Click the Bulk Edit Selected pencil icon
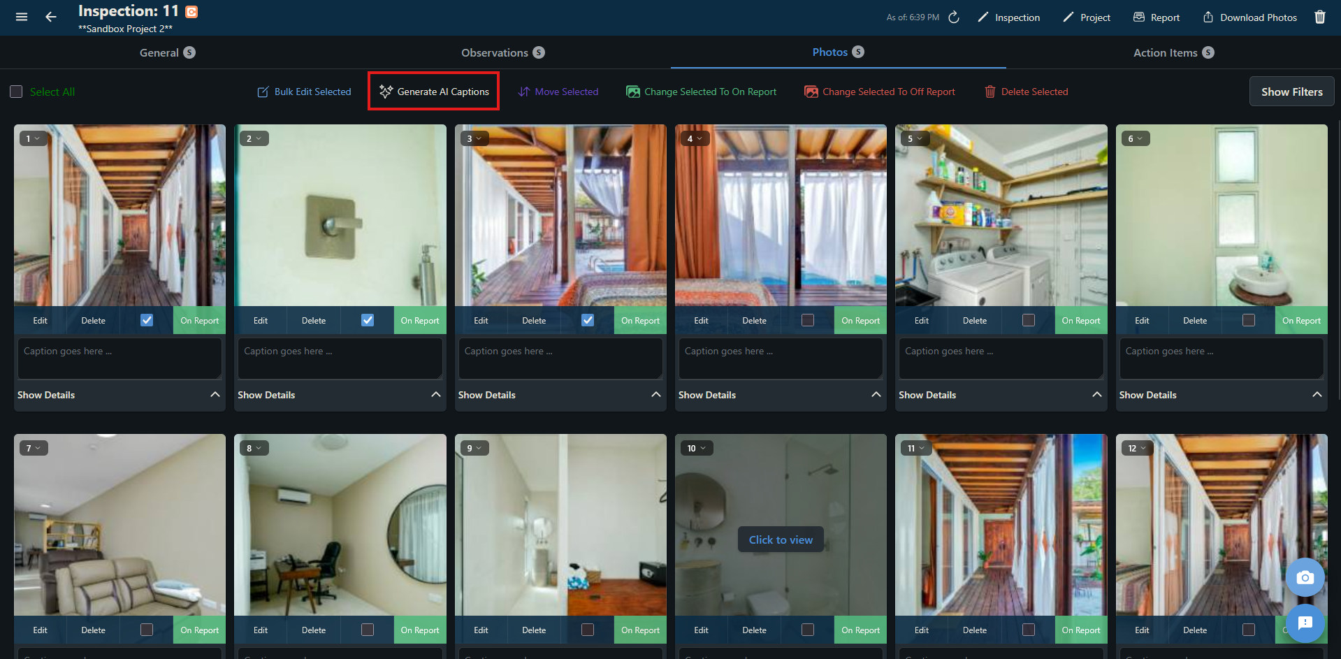 (263, 92)
